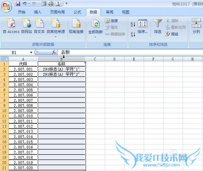Click the 现有连接 button
Image resolution: width=203 pixels, height=171 pixels.
[x=76, y=26]
